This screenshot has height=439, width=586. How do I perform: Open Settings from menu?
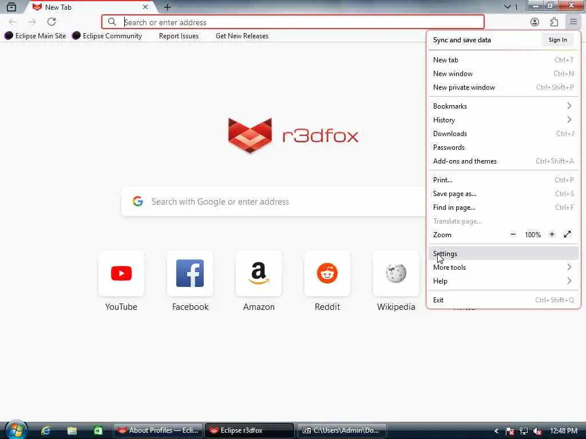click(503, 253)
